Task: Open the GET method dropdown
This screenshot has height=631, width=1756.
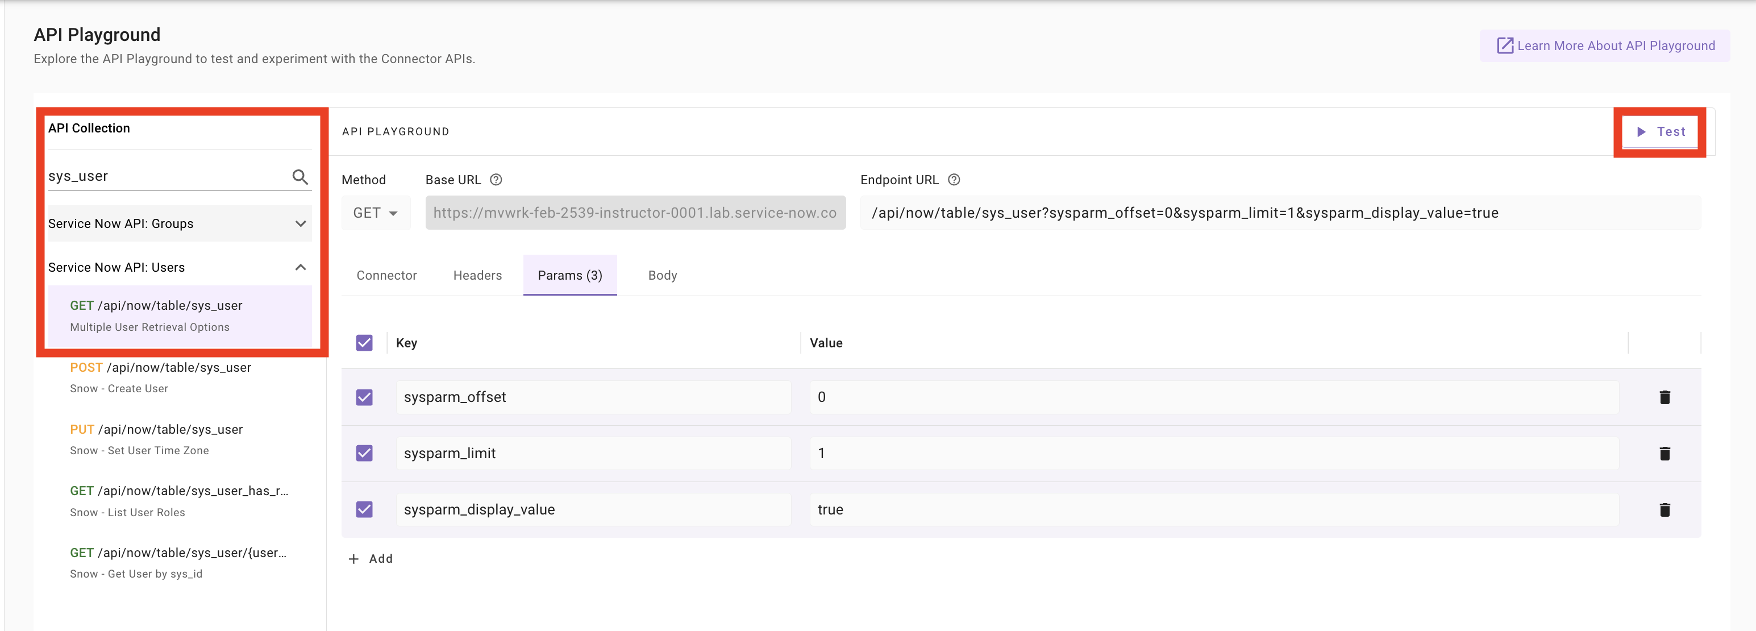Action: (x=376, y=213)
